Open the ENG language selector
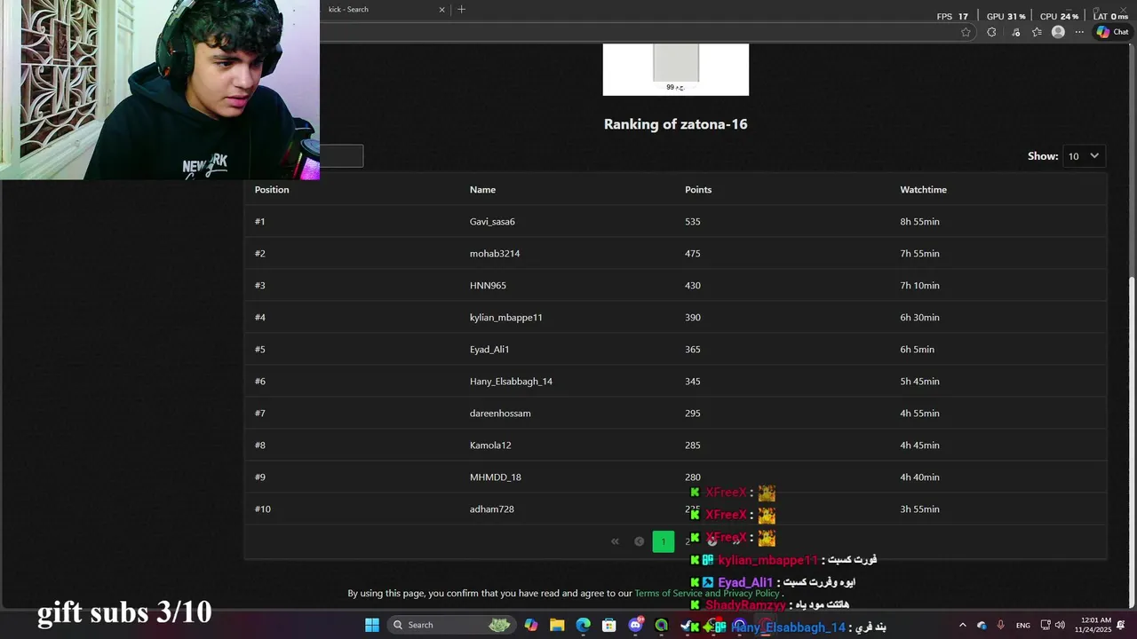1137x639 pixels. pyautogui.click(x=1023, y=625)
